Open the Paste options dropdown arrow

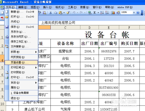click(x=64, y=12)
